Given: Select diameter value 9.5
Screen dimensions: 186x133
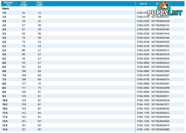Looking at the screenshot, I should 4,96.
